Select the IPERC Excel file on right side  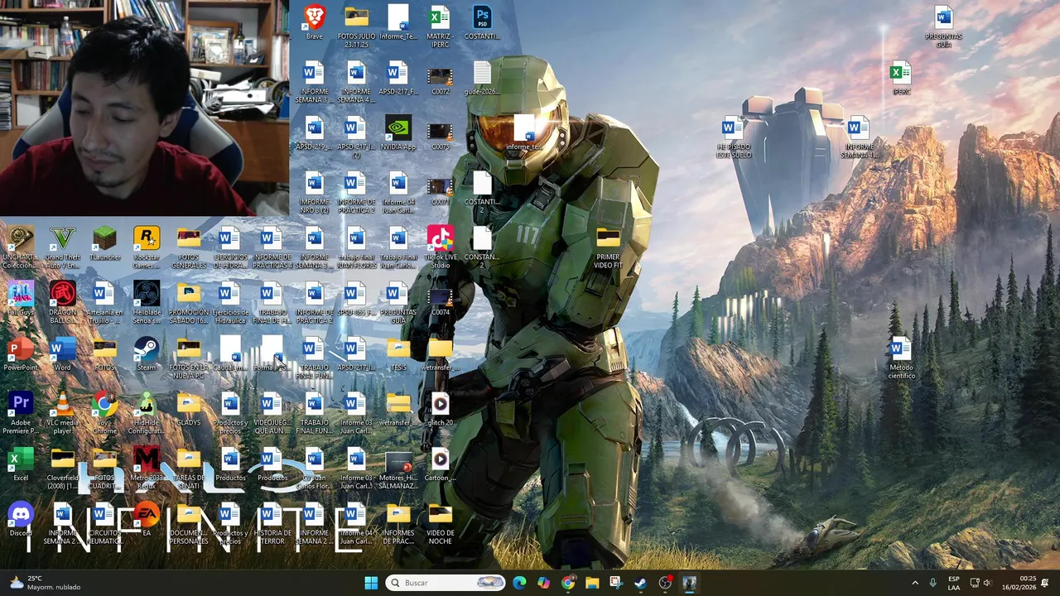click(901, 78)
